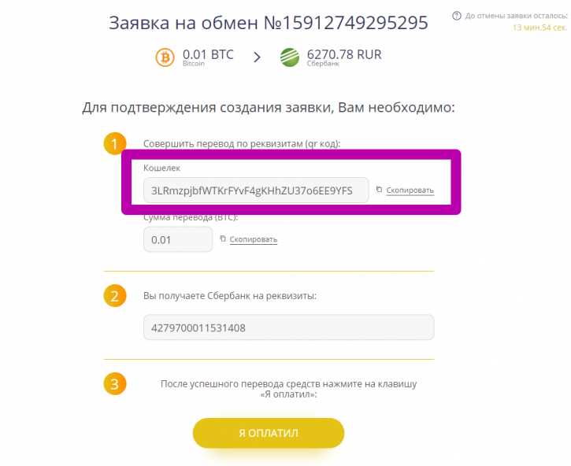Click the step 2 number badge

(x=115, y=296)
